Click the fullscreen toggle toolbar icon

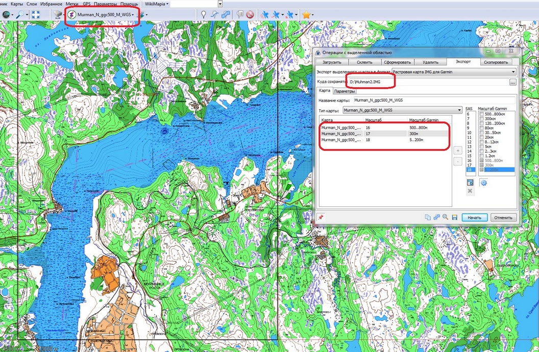point(36,15)
